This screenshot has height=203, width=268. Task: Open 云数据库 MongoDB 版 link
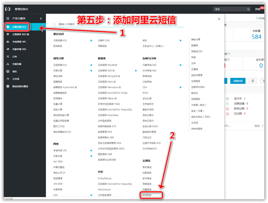109,76
